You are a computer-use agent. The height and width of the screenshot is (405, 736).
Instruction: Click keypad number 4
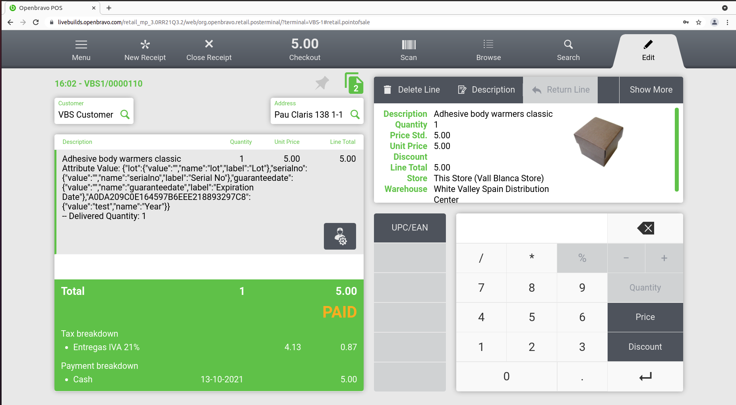coord(481,317)
